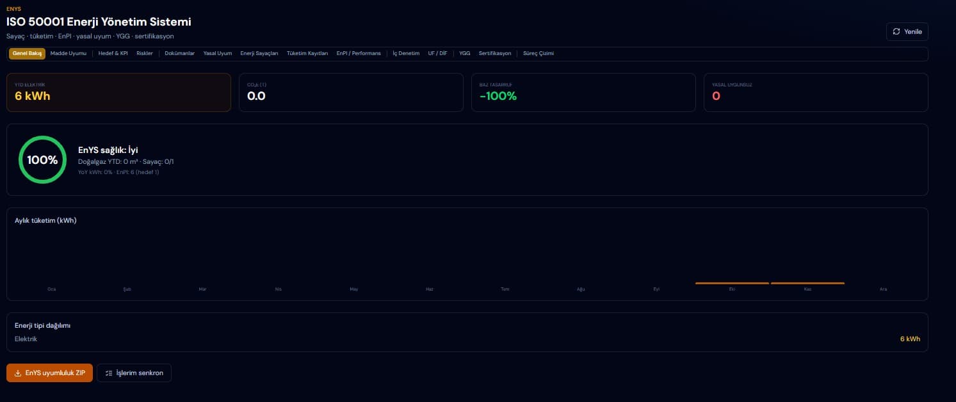Click the 100% health progress ring

[x=43, y=160]
